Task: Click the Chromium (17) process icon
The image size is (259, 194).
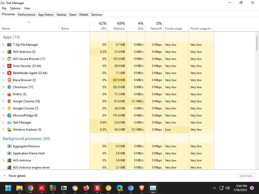Action: pos(9,87)
